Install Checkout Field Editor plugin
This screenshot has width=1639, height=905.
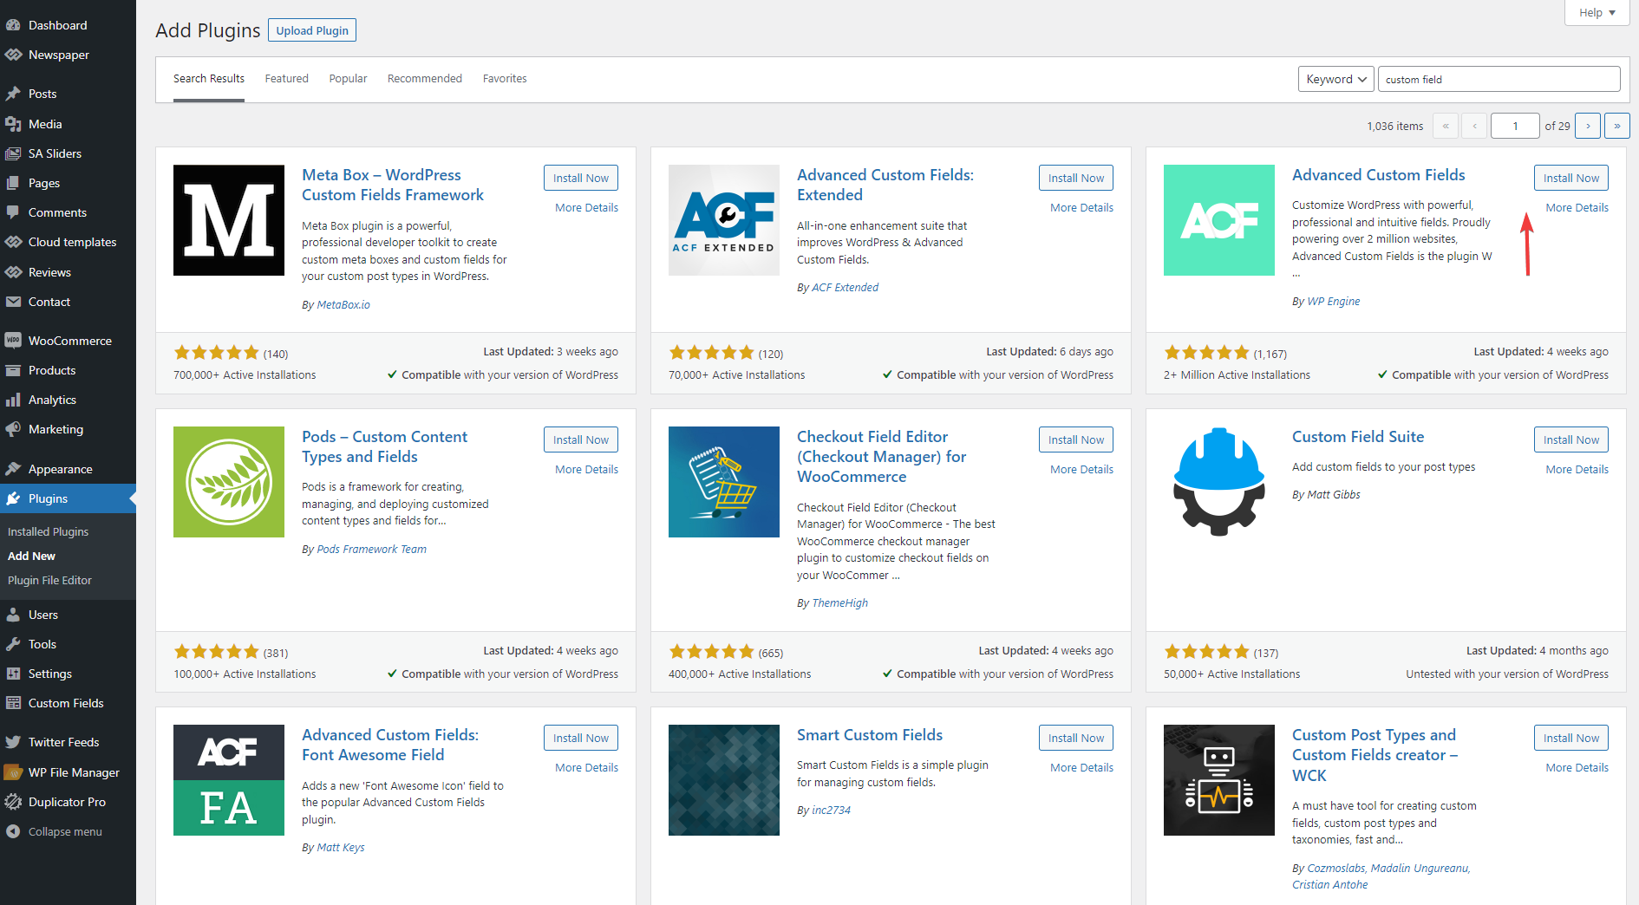point(1075,439)
